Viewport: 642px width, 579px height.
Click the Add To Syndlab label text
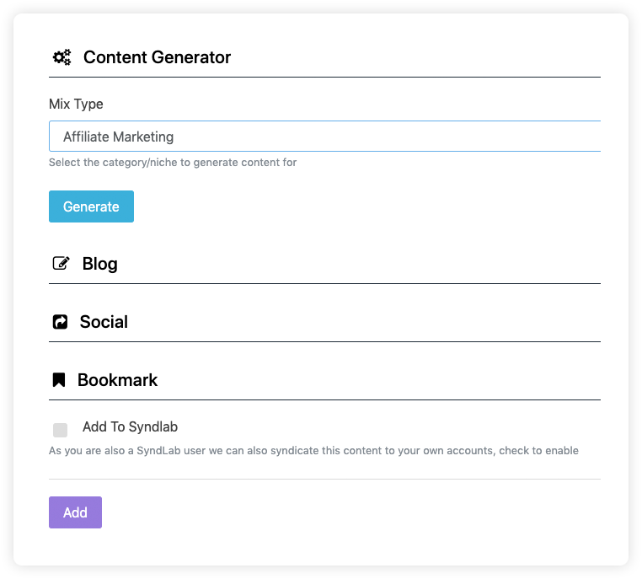(131, 426)
